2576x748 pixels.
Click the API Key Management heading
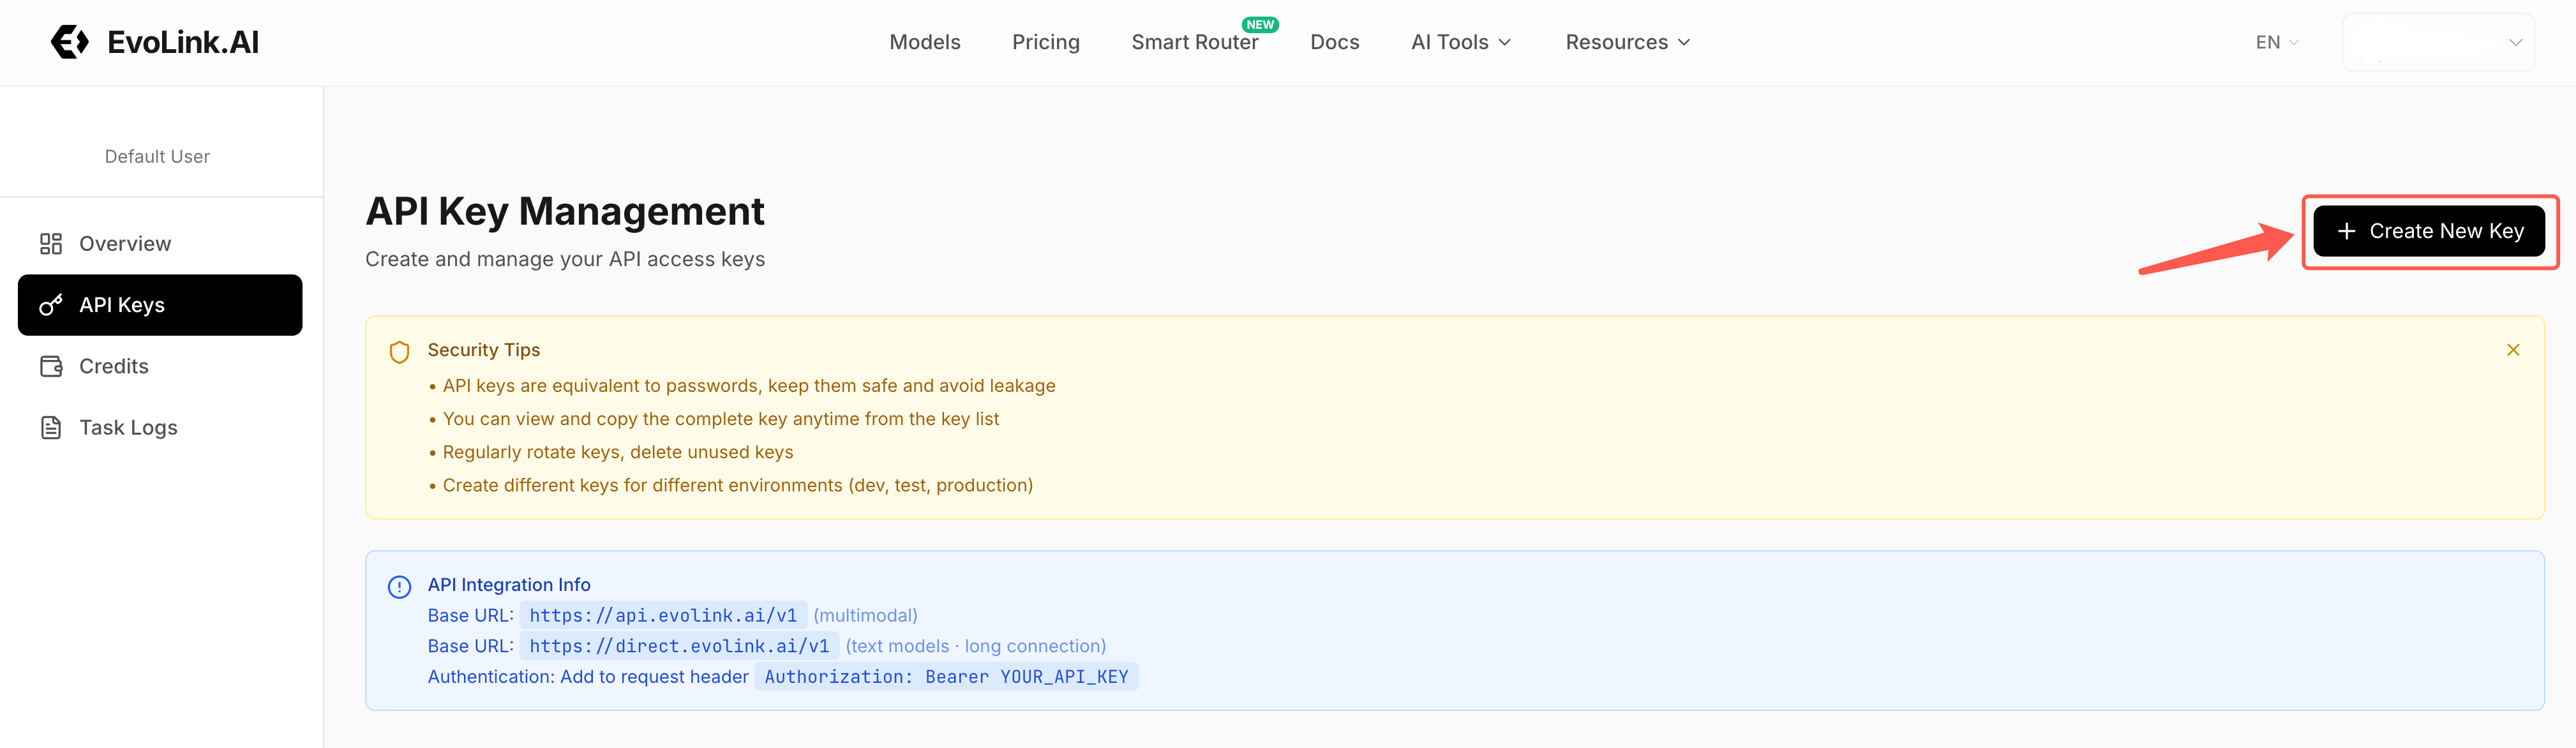[x=565, y=211]
